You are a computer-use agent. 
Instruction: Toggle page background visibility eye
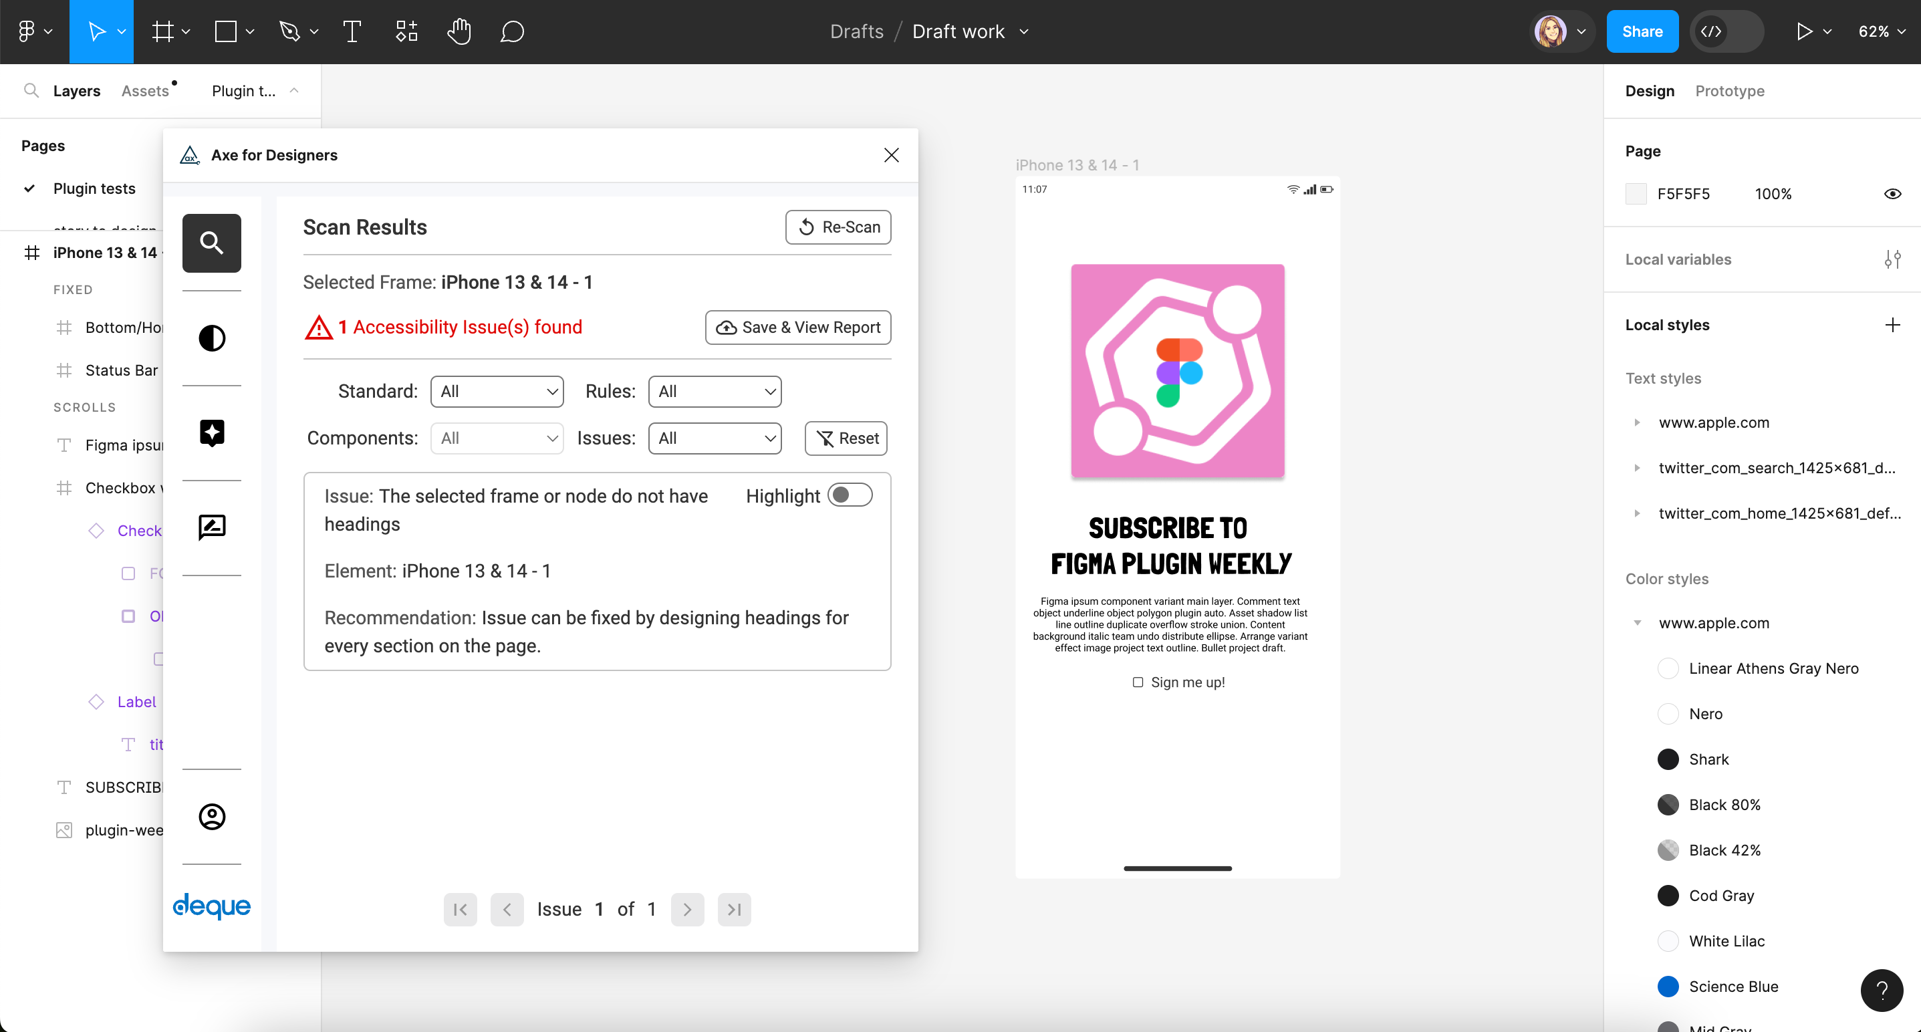(x=1892, y=194)
